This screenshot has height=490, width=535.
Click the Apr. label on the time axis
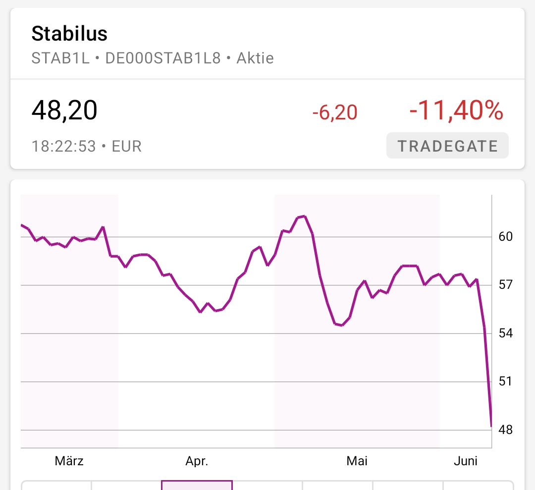point(197,461)
